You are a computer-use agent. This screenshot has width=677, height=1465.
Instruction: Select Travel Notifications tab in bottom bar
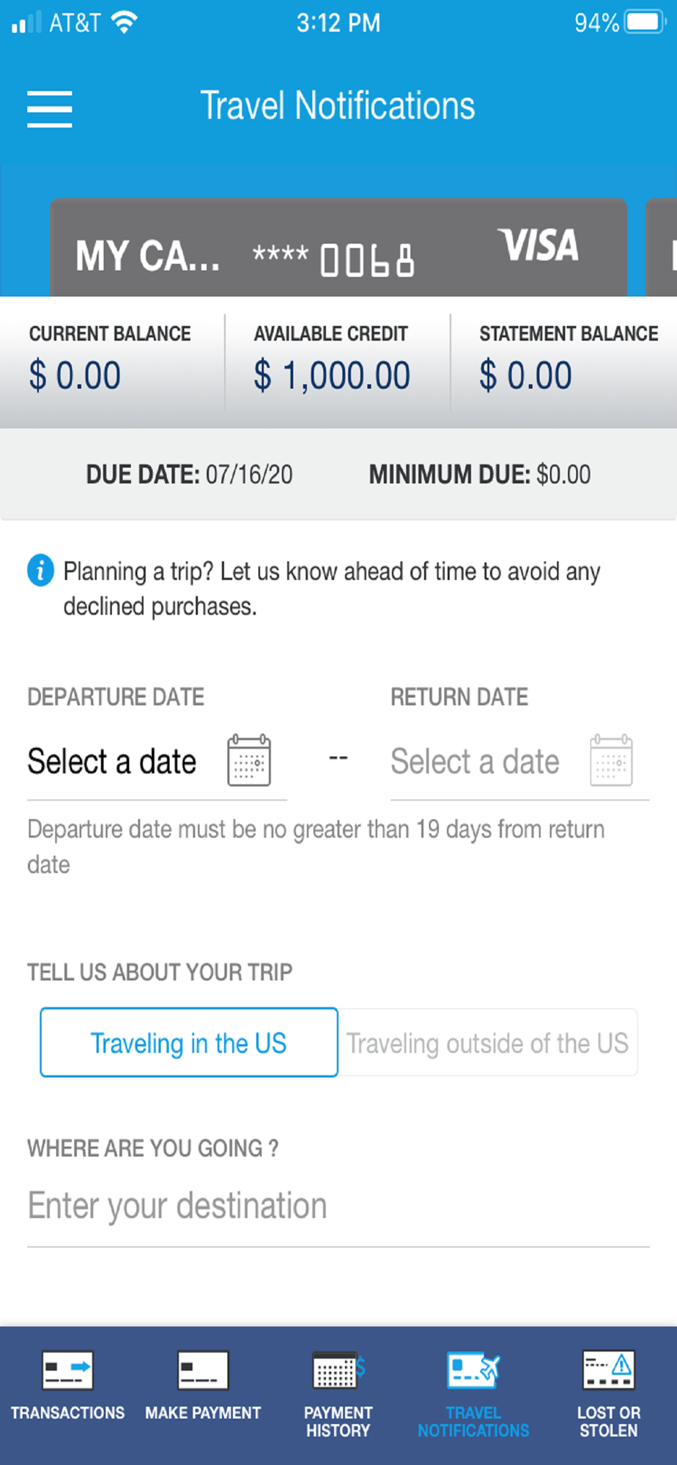[x=473, y=1395]
